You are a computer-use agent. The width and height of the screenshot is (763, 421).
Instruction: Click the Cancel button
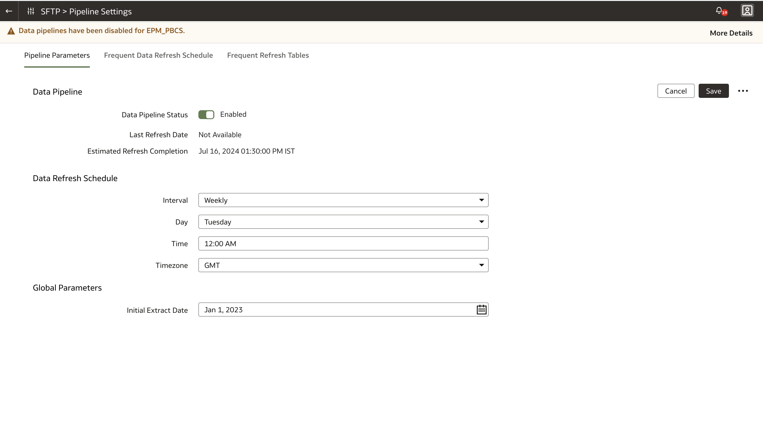(676, 91)
